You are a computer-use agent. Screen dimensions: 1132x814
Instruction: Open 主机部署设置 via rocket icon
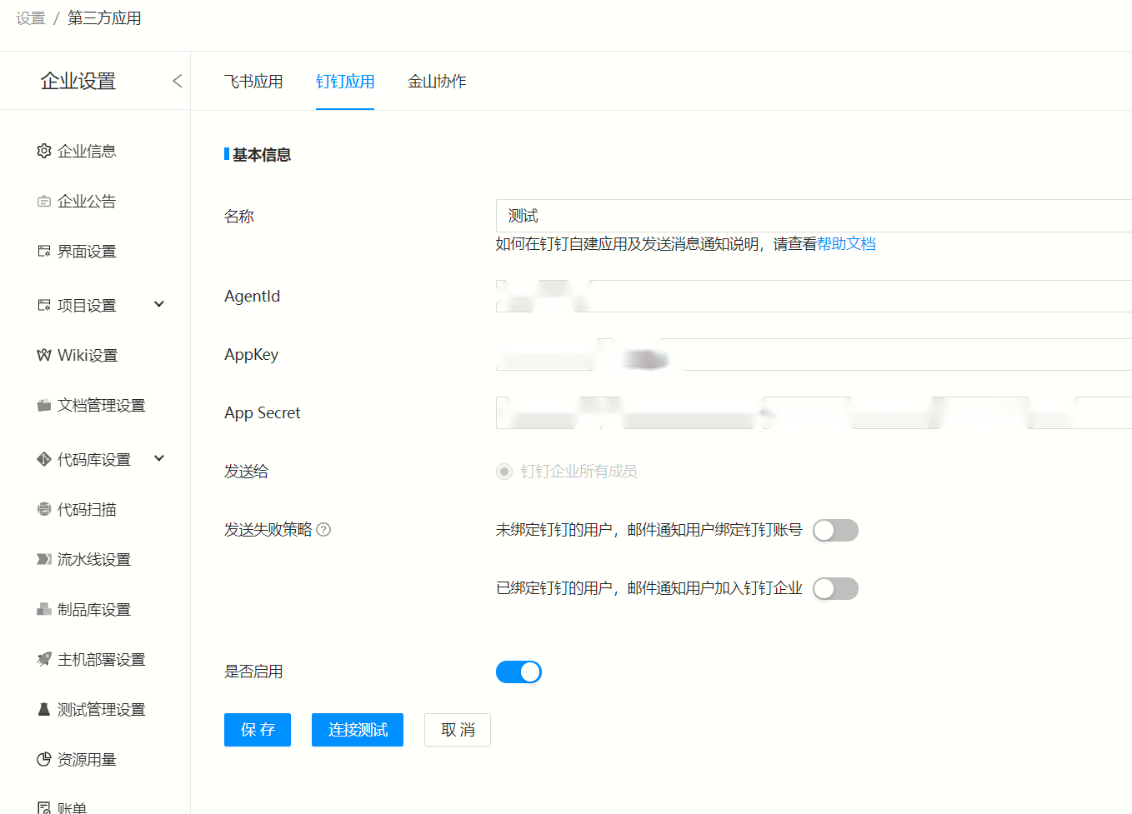pyautogui.click(x=43, y=658)
